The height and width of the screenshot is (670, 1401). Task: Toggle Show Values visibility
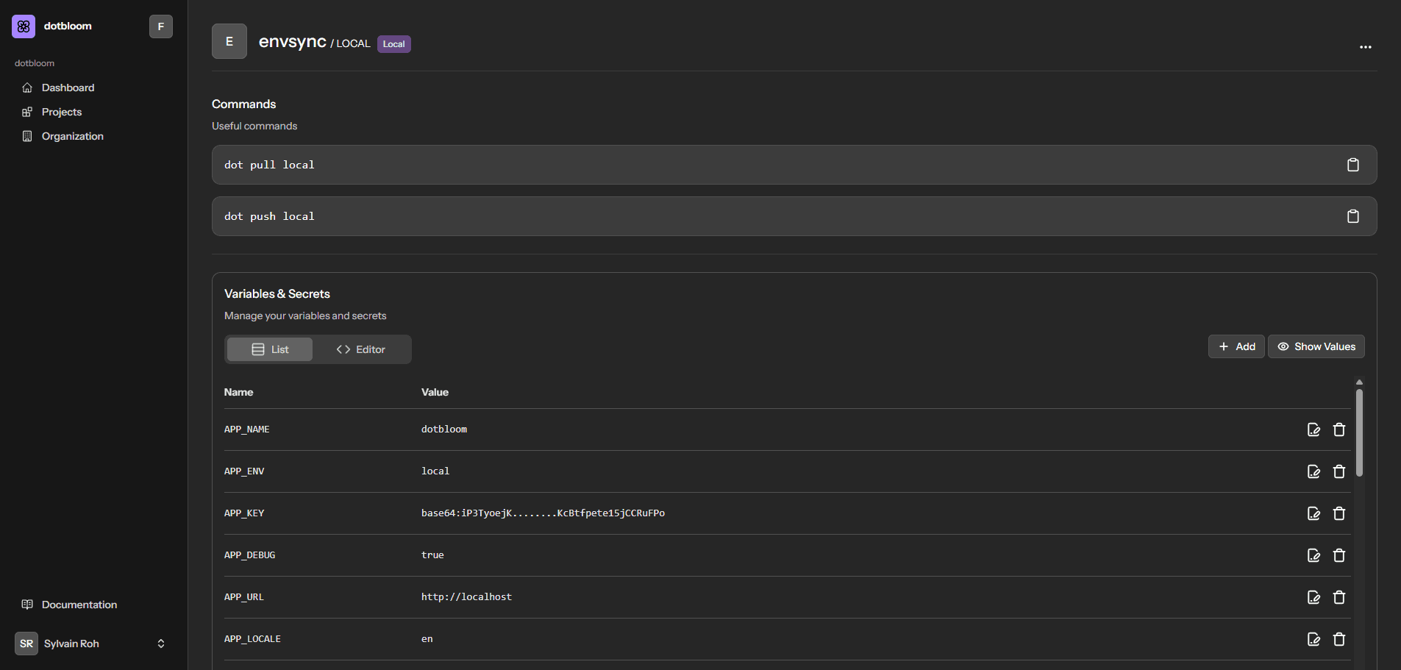(1316, 346)
